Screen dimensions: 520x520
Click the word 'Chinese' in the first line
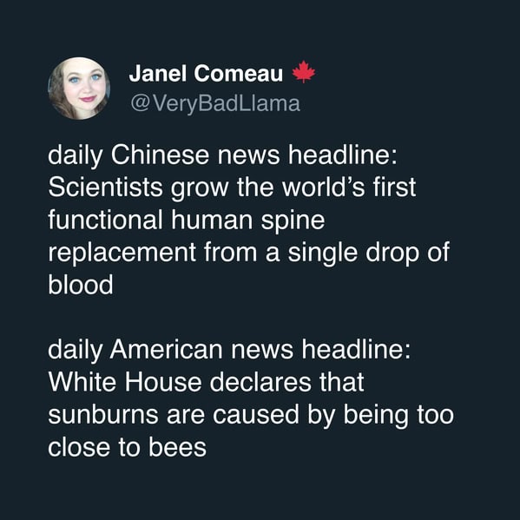[160, 155]
